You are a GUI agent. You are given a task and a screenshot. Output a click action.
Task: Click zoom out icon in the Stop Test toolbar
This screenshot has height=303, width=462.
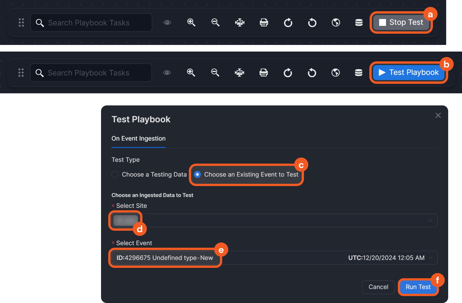[215, 22]
